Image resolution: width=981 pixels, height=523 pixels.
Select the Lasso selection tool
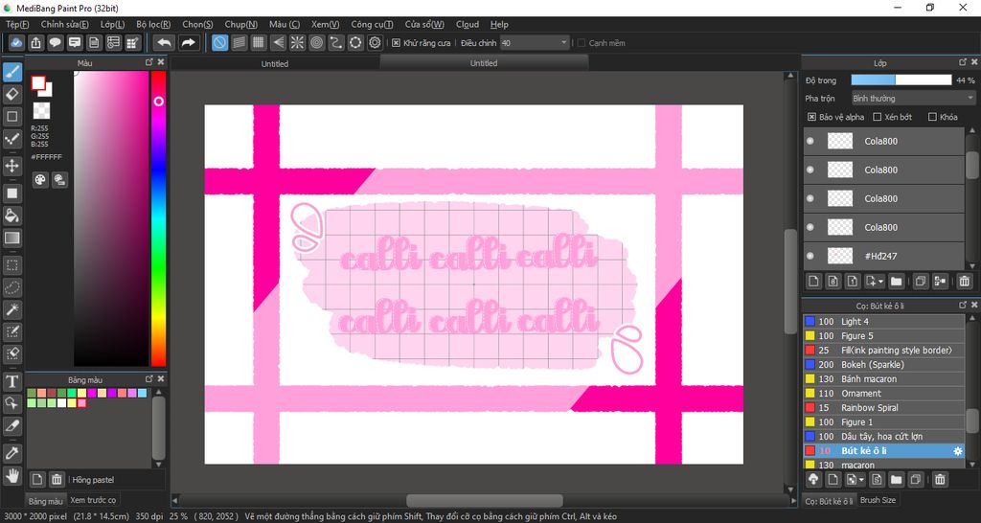point(11,287)
